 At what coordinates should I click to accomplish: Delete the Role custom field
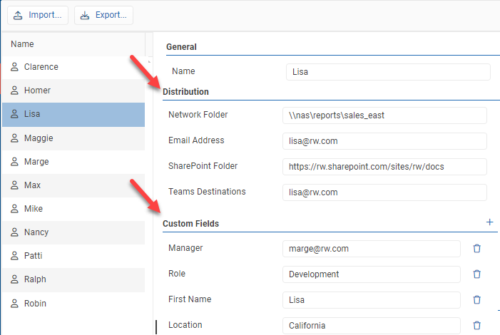coord(477,274)
